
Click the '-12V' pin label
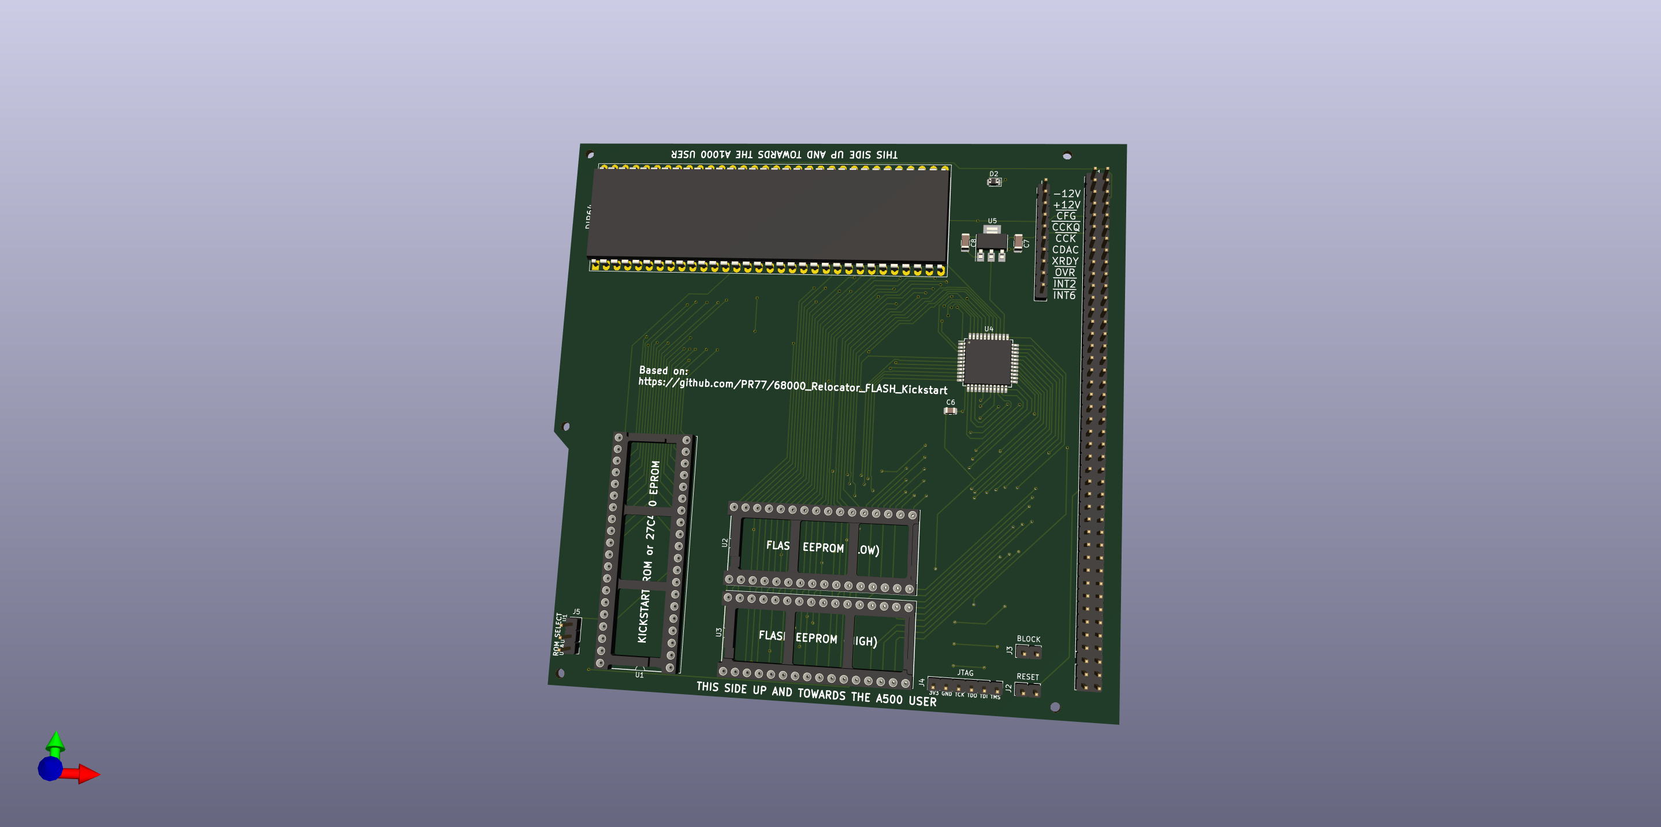pos(1067,193)
